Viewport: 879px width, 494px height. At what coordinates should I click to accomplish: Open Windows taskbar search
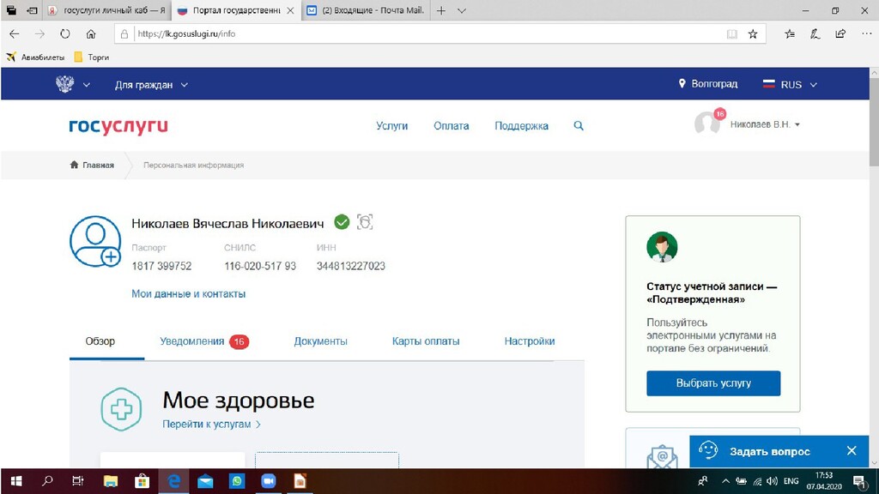48,481
